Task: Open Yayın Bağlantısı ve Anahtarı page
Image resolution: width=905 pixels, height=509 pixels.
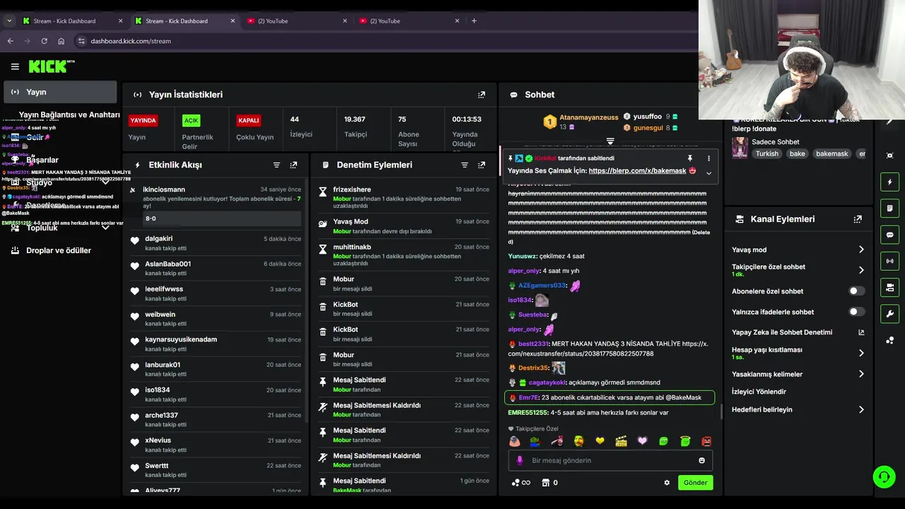Action: click(69, 115)
